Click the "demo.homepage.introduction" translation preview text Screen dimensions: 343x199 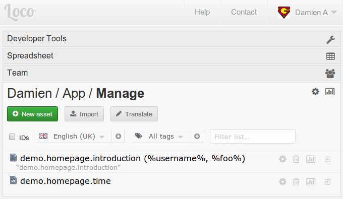tap(68, 168)
